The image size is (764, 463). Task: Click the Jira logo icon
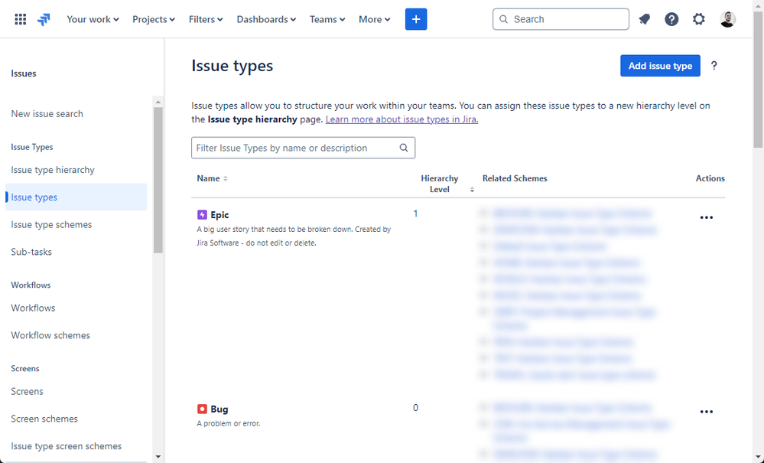click(44, 19)
